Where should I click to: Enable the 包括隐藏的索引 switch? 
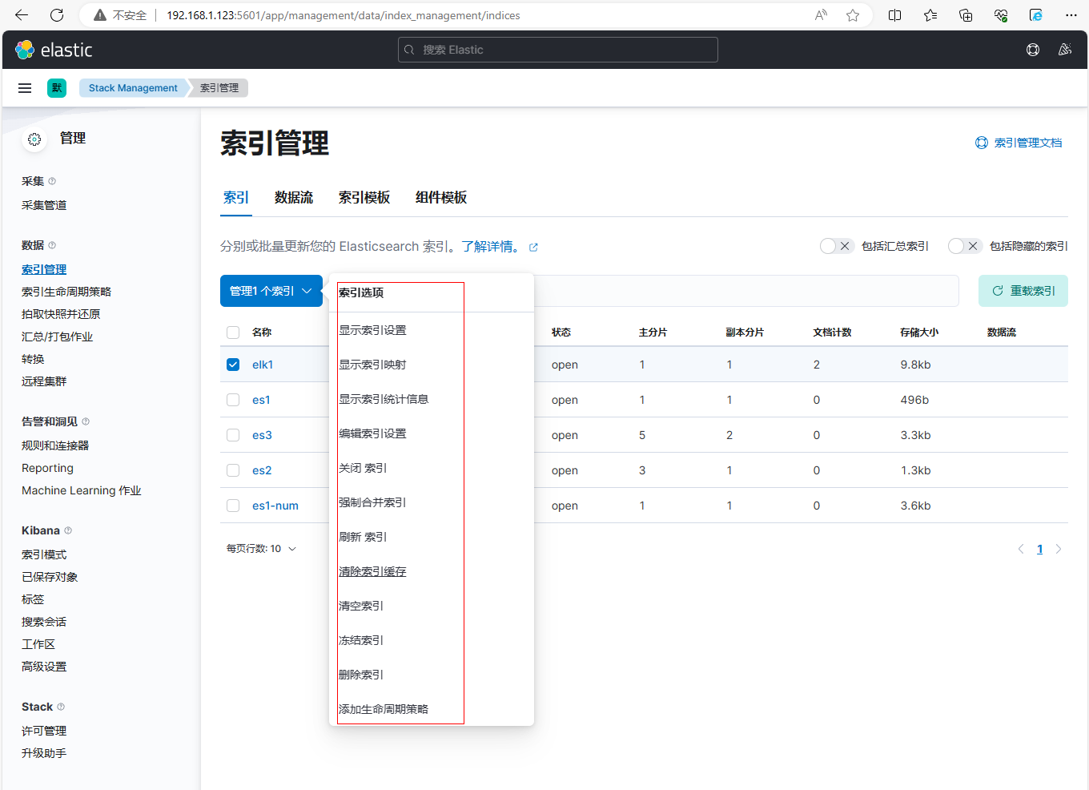(x=964, y=246)
